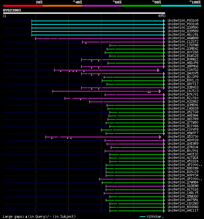Click the arrowhead ending the C4J5J3 alignment
The image size is (204, 219).
[x=160, y=91]
